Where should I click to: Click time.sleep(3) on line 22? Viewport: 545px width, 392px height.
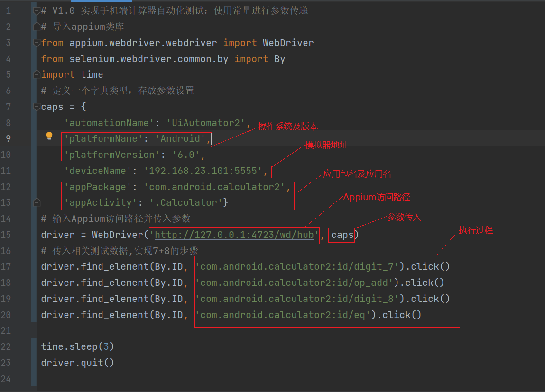click(77, 347)
